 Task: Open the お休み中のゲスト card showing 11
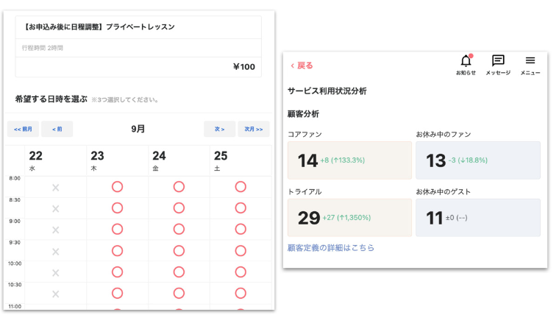pos(478,218)
